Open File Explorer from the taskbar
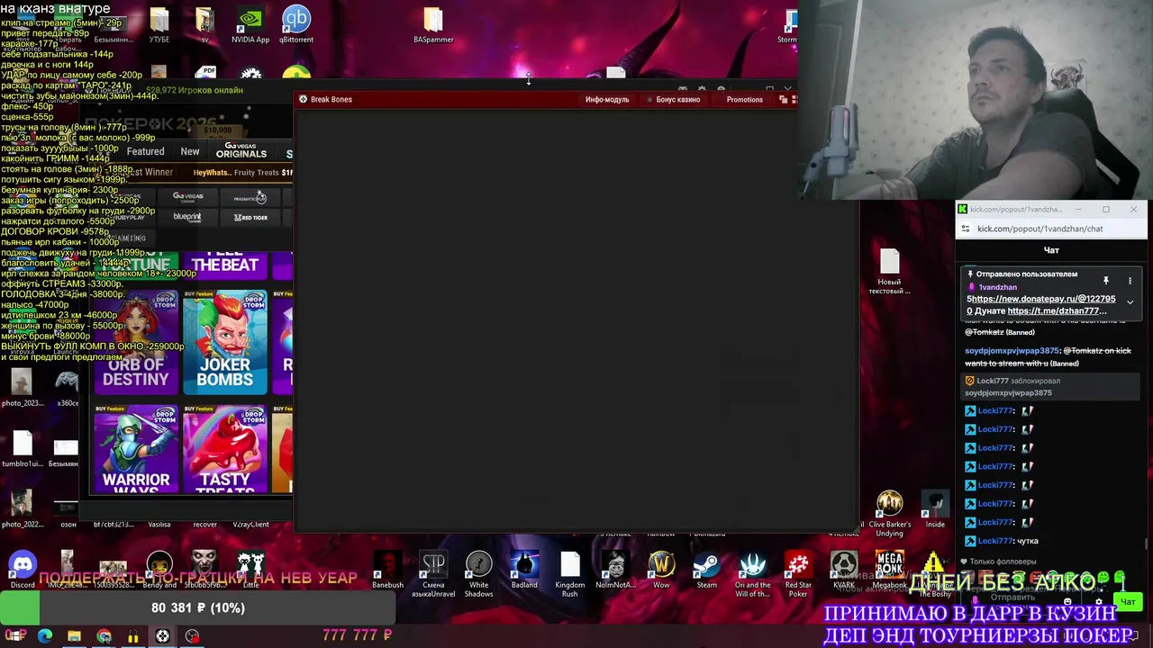Viewport: 1153px width, 648px height. (74, 636)
